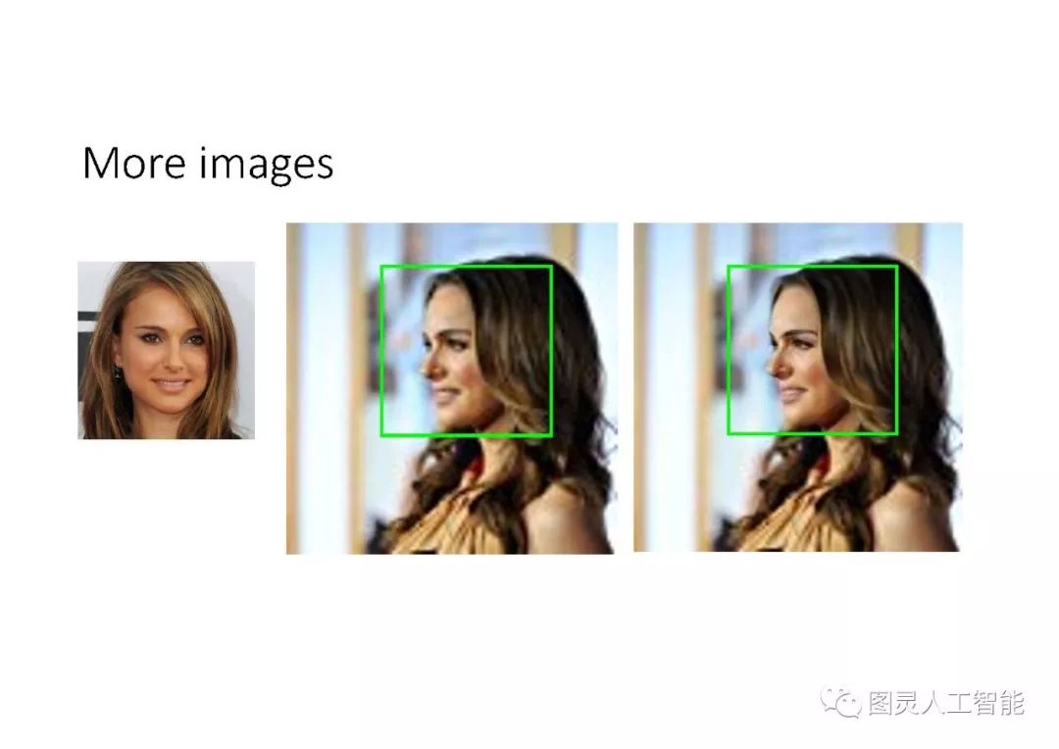The image size is (1059, 749).
Task: Click the green detection box in right photo
Action: pos(813,350)
